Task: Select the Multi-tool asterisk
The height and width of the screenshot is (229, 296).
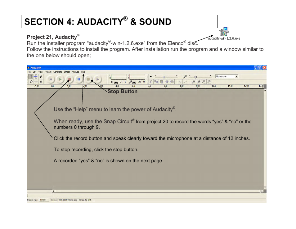Action: [41, 82]
